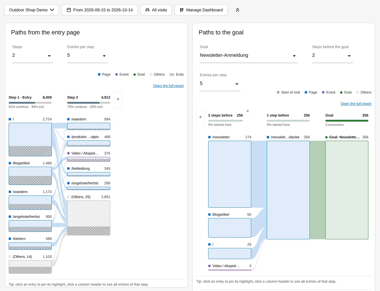Click the dashboard grid icon in Manage Dashboard
The width and height of the screenshot is (380, 291).
182,10
